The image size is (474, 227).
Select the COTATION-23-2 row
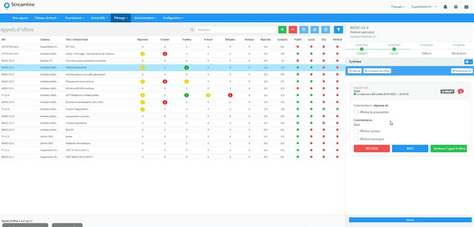[x=172, y=47]
